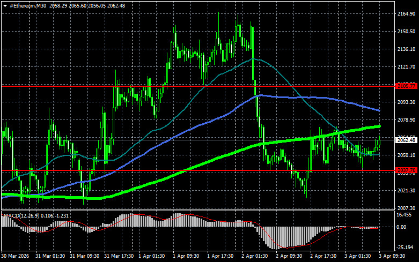The image size is (419, 262).
Task: Click the red 2037.70 price label
Action: (407, 170)
